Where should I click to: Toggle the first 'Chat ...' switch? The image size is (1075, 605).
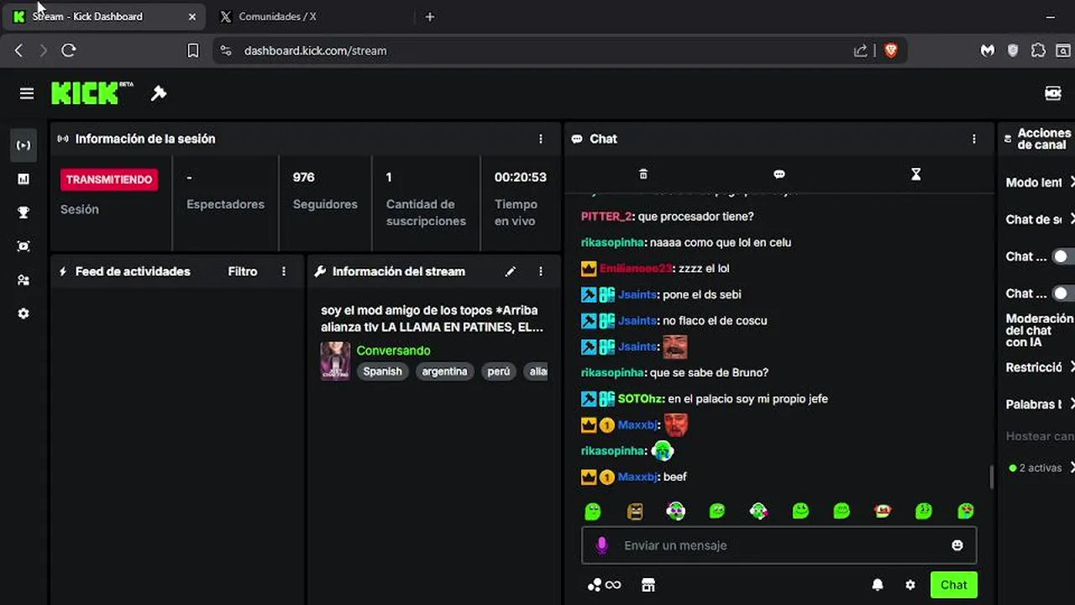(1063, 256)
